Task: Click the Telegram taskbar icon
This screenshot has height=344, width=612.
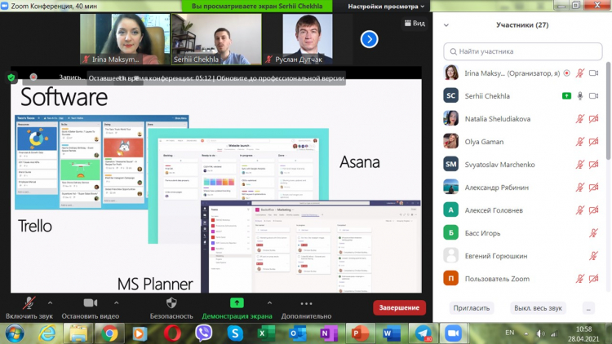Action: (422, 333)
